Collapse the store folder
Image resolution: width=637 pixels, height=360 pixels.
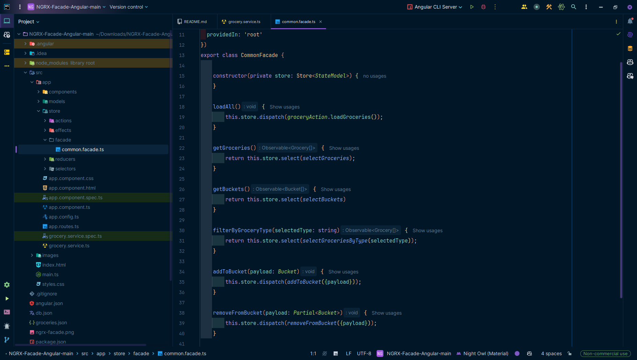(38, 111)
